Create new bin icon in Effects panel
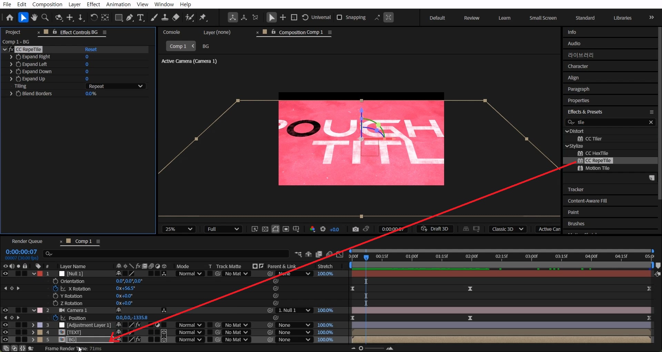The image size is (662, 352). 652,178
